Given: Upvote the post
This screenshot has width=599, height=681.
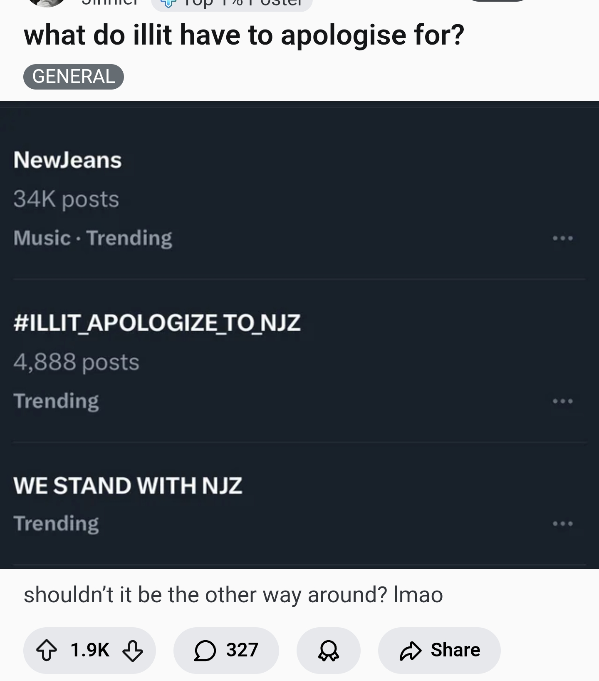Looking at the screenshot, I should tap(47, 651).
